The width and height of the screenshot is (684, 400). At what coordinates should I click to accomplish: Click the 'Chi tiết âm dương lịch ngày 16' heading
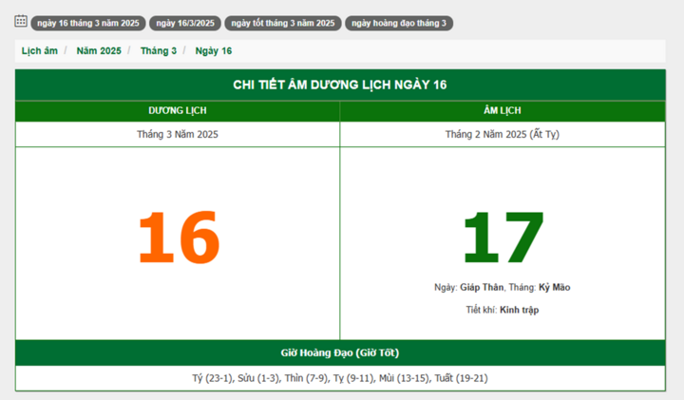coord(339,86)
